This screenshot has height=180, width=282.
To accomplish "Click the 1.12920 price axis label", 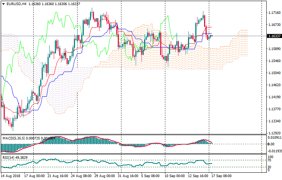I will click(x=274, y=133).
